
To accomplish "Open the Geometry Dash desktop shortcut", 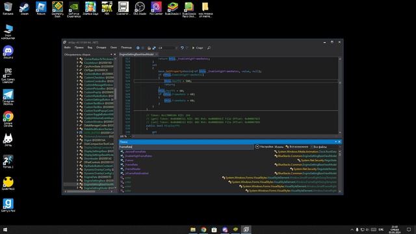I will (x=58, y=10).
